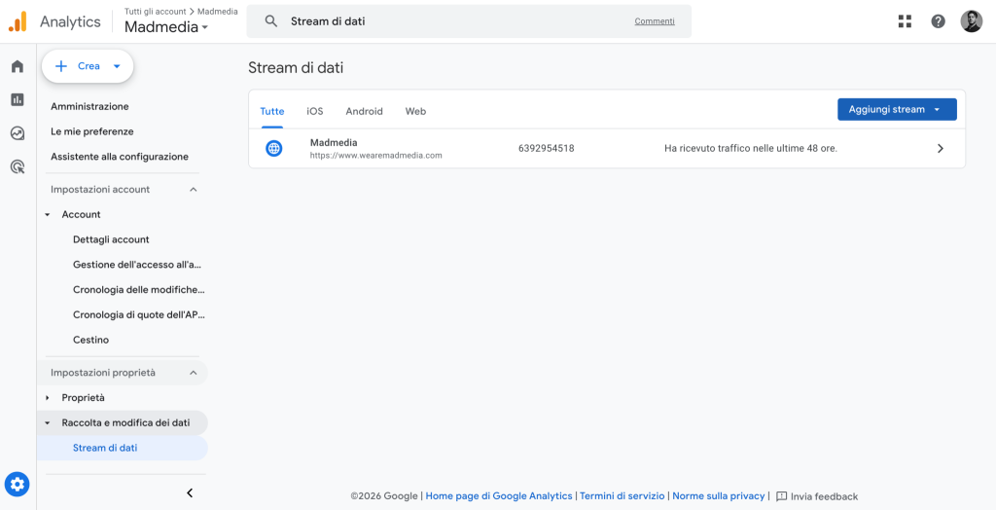The image size is (996, 510).
Task: Click 'Ha ricevuto traffico nelle ultime 48 ore' text
Action: tap(751, 149)
